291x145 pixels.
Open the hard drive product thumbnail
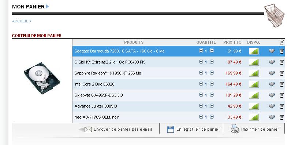(x=42, y=78)
